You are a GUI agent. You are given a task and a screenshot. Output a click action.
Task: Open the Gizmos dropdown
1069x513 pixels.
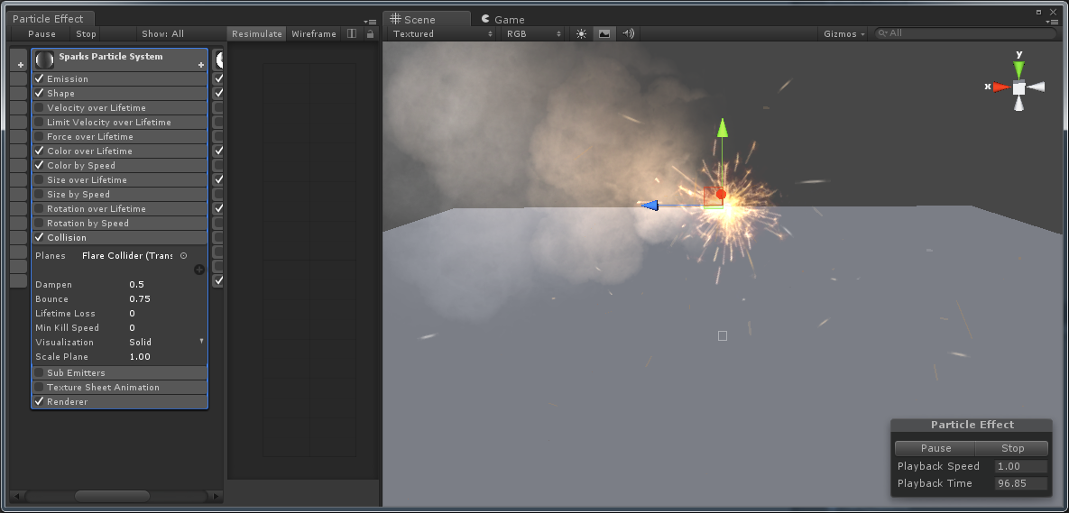[844, 33]
